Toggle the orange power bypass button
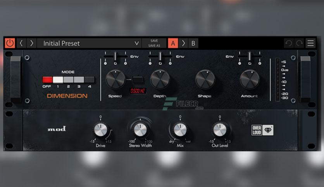The width and height of the screenshot is (324, 187). tap(10, 43)
